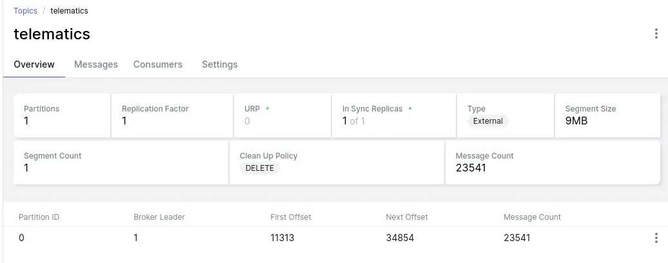Click the Segment Size 9MB card
The image size is (668, 263).
coord(607,115)
